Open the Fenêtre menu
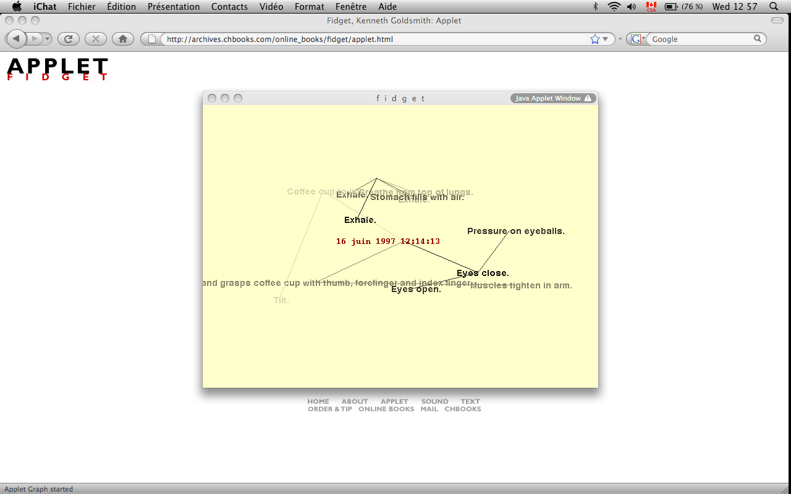The width and height of the screenshot is (791, 494). tap(351, 7)
